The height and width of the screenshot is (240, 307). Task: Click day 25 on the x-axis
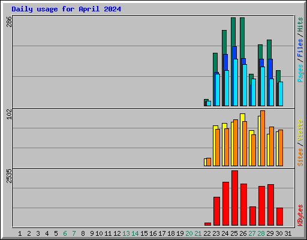click(x=234, y=233)
